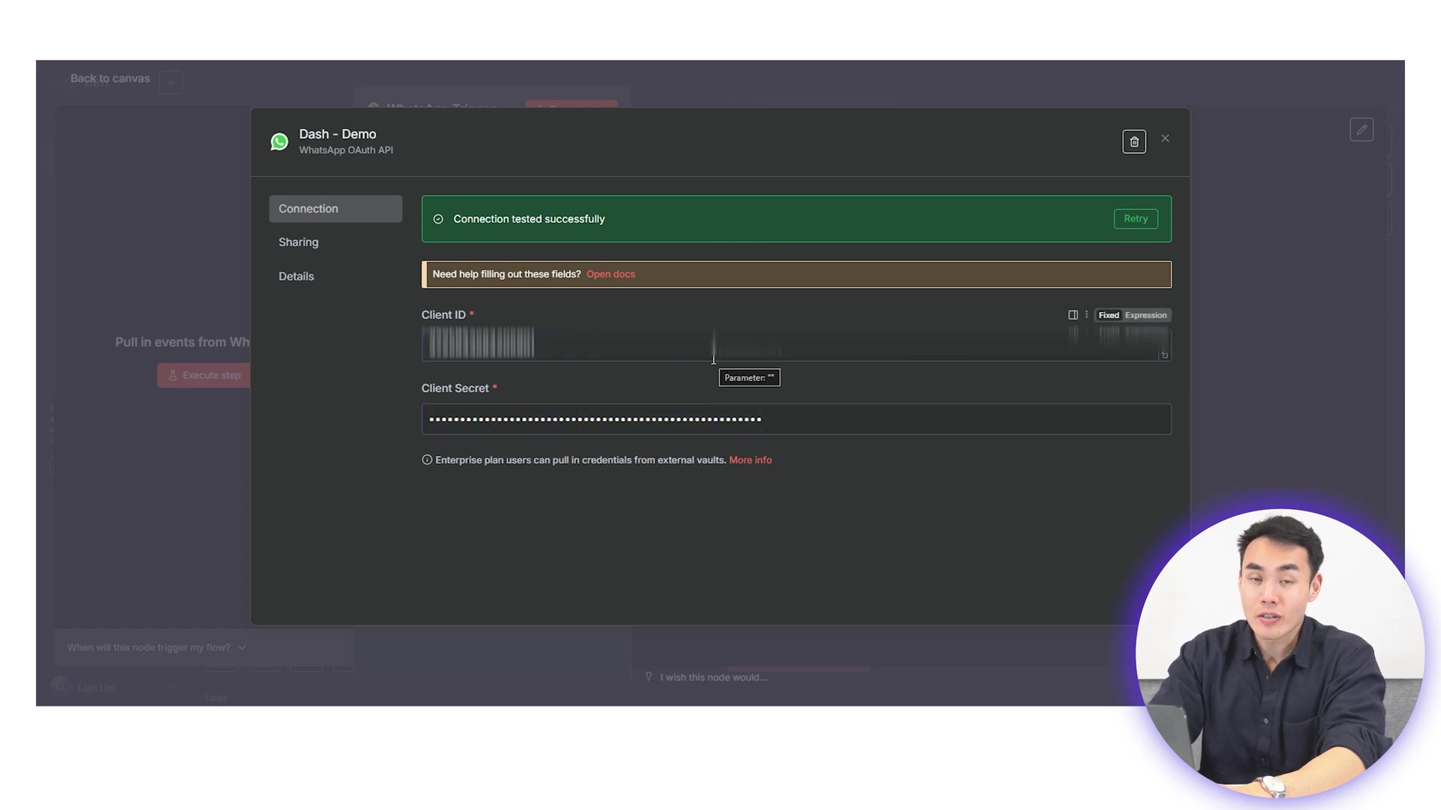Screen dimensions: 1441x810
Task: Click the focus panel icon for Client ID
Action: [x=1072, y=315]
